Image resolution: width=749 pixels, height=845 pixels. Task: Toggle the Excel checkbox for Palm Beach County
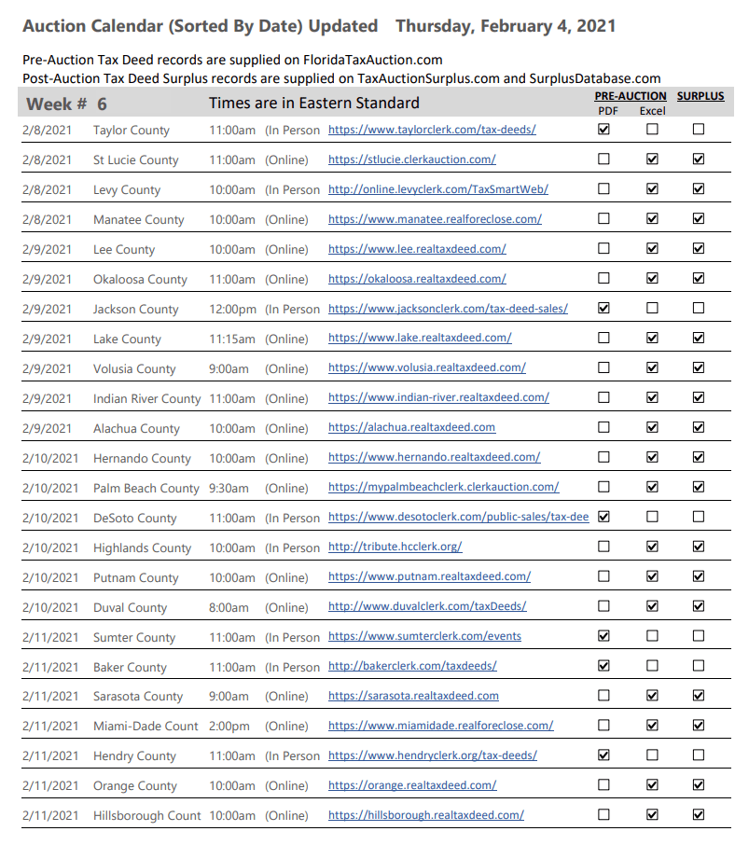pos(652,487)
